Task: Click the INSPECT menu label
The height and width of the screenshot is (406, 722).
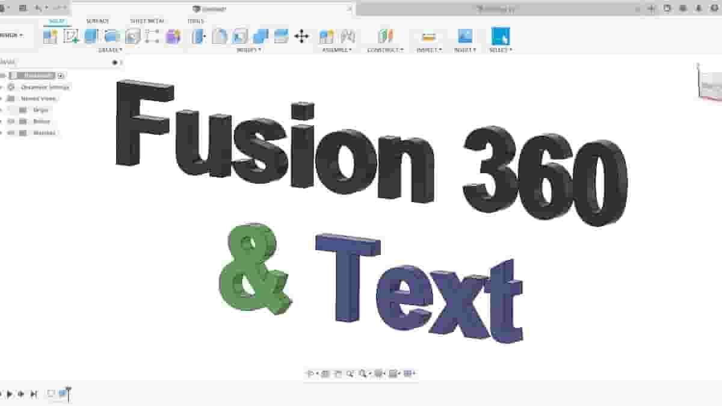Action: point(428,51)
